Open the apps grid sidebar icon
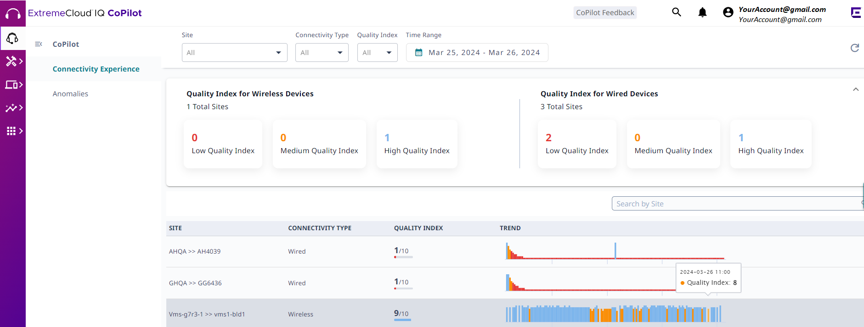 point(12,131)
